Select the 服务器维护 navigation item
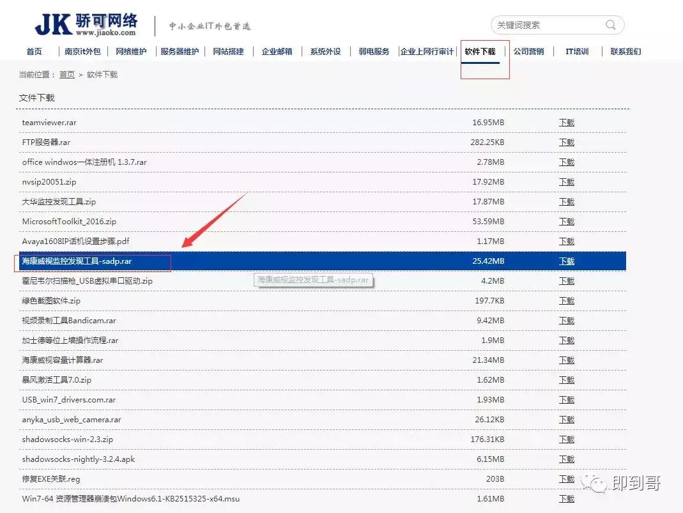 coord(180,52)
